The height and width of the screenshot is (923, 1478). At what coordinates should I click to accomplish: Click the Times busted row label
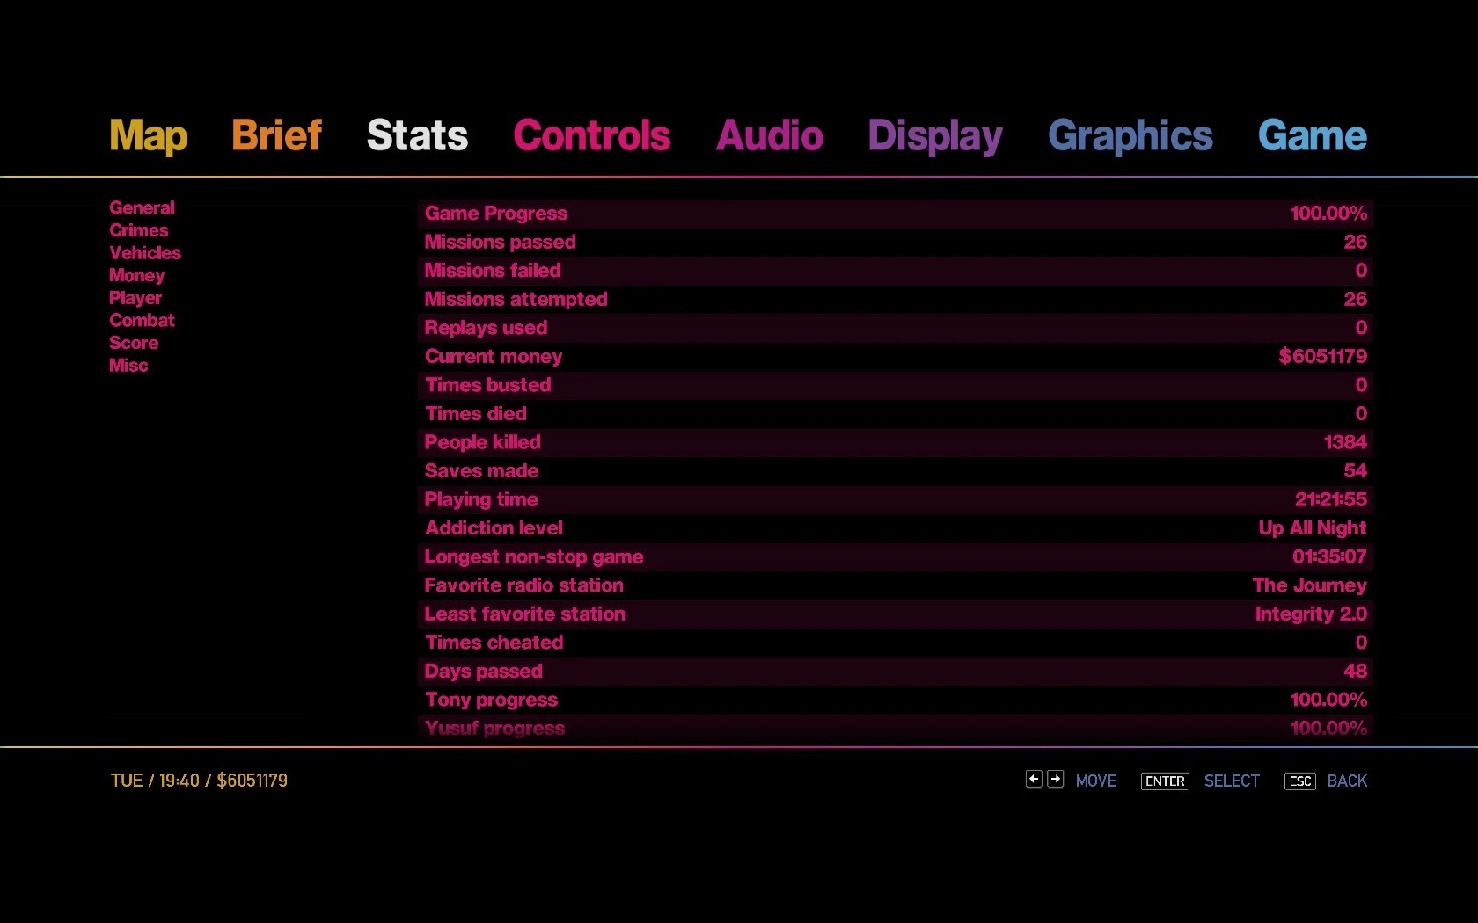click(x=488, y=385)
